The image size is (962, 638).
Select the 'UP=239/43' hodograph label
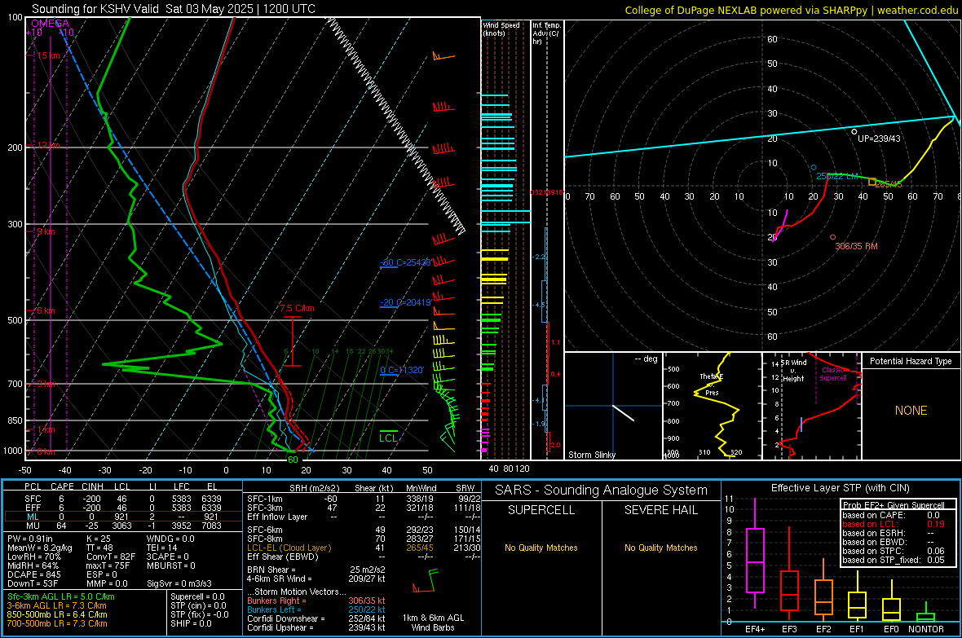click(x=879, y=139)
